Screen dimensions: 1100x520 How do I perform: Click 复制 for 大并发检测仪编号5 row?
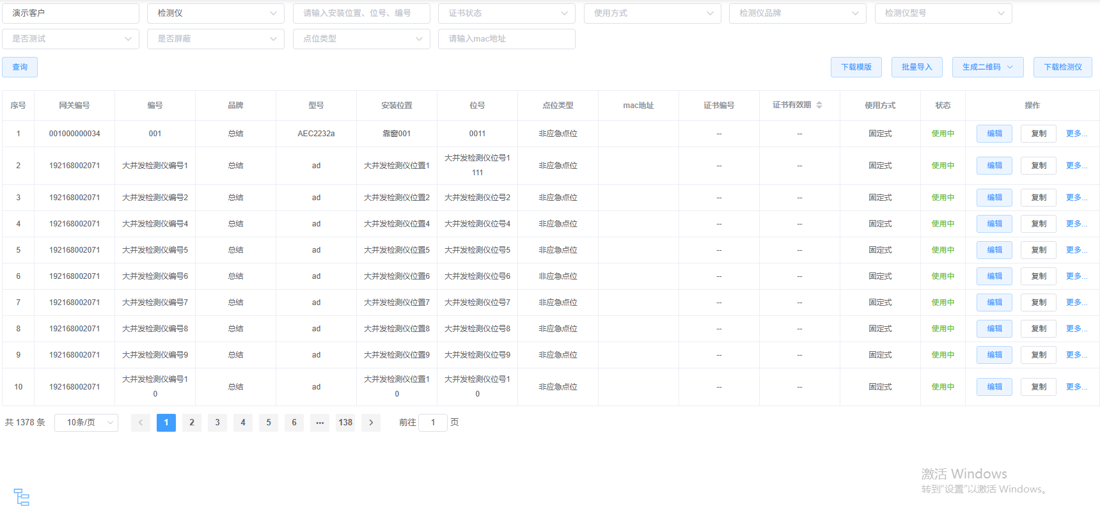coord(1039,250)
